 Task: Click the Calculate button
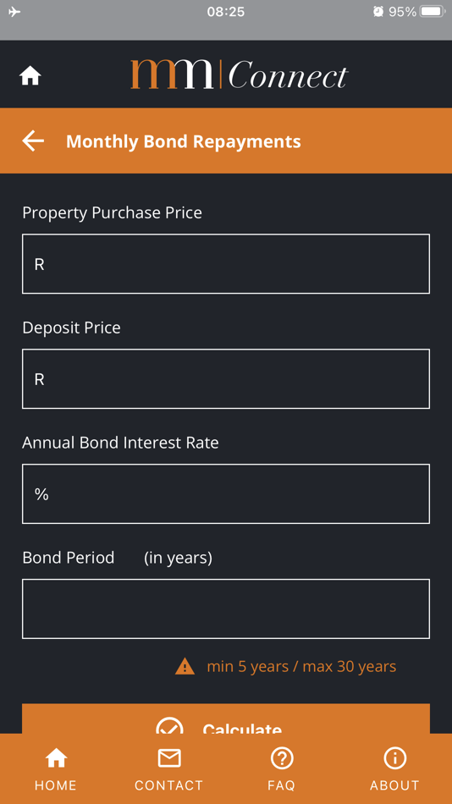pyautogui.click(x=226, y=719)
